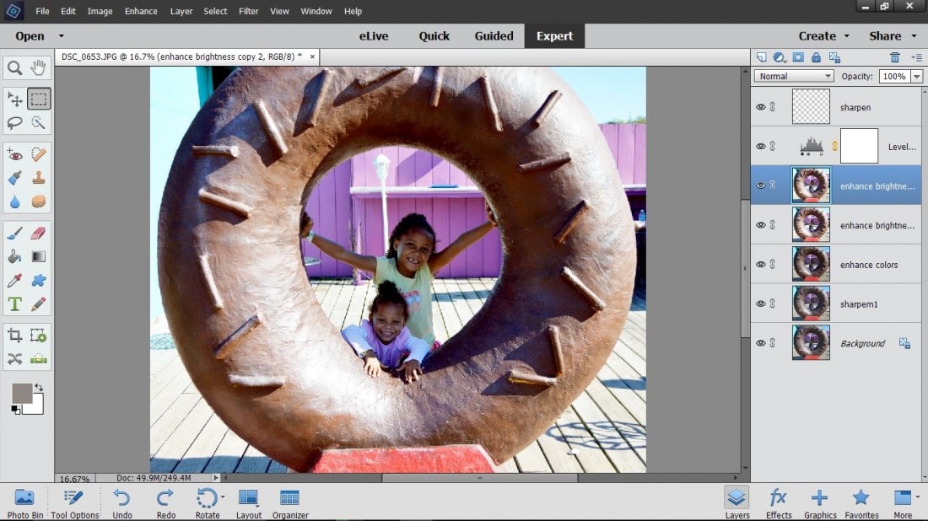Expand the Open dropdown arrow
Image resolution: width=928 pixels, height=521 pixels.
(x=61, y=36)
